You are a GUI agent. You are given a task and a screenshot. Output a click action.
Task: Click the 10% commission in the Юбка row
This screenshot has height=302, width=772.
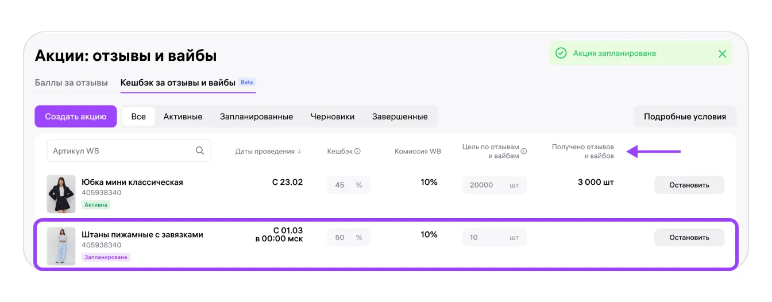click(429, 182)
